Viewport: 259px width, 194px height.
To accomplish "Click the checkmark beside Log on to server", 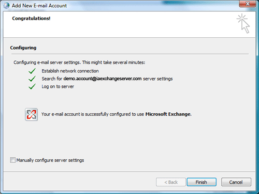I will point(32,86).
